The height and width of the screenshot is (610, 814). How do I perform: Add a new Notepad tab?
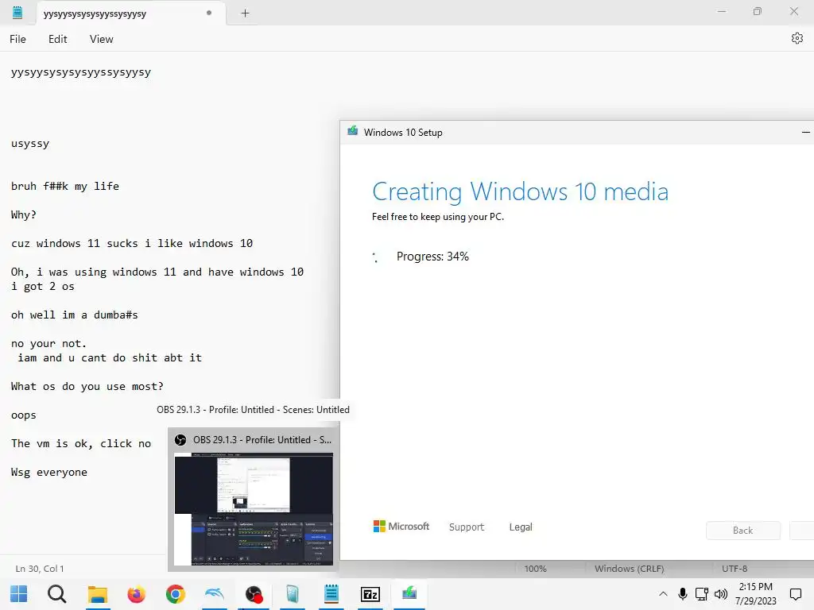click(245, 14)
